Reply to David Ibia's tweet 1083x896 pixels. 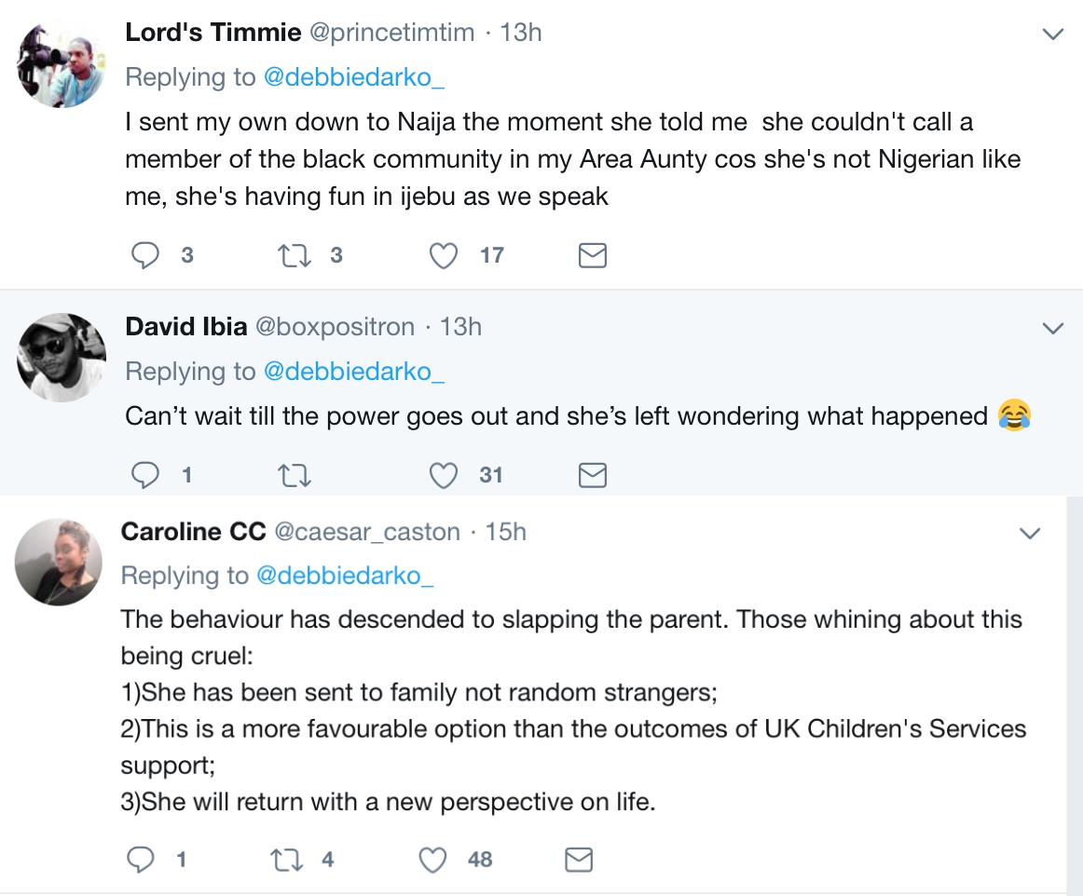click(144, 476)
